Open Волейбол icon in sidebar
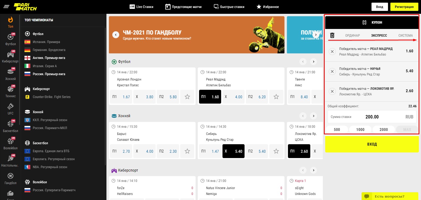 [x=10, y=144]
